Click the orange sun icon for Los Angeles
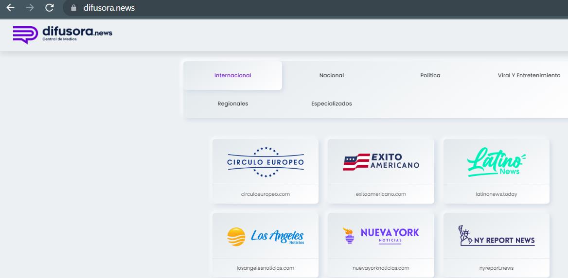Image resolution: width=568 pixels, height=278 pixels. pos(236,237)
